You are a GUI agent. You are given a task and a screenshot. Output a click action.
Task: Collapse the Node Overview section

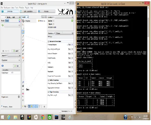click(49, 80)
